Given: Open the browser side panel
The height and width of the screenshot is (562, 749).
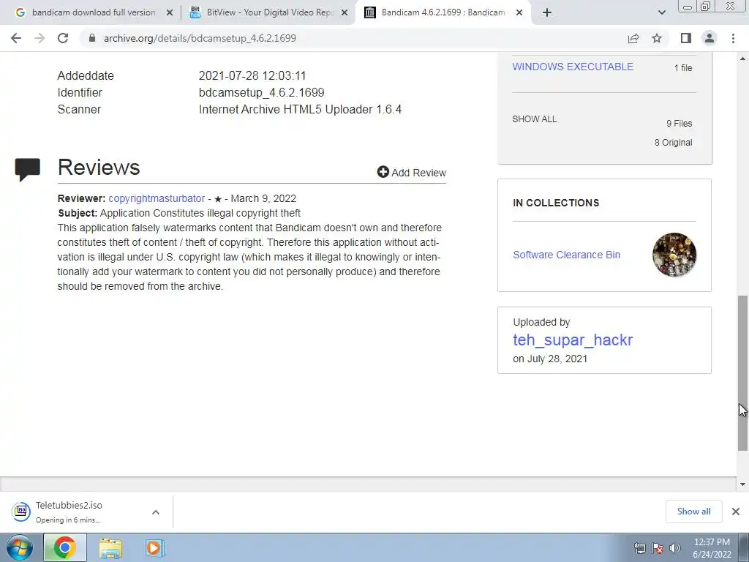Looking at the screenshot, I should click(686, 38).
